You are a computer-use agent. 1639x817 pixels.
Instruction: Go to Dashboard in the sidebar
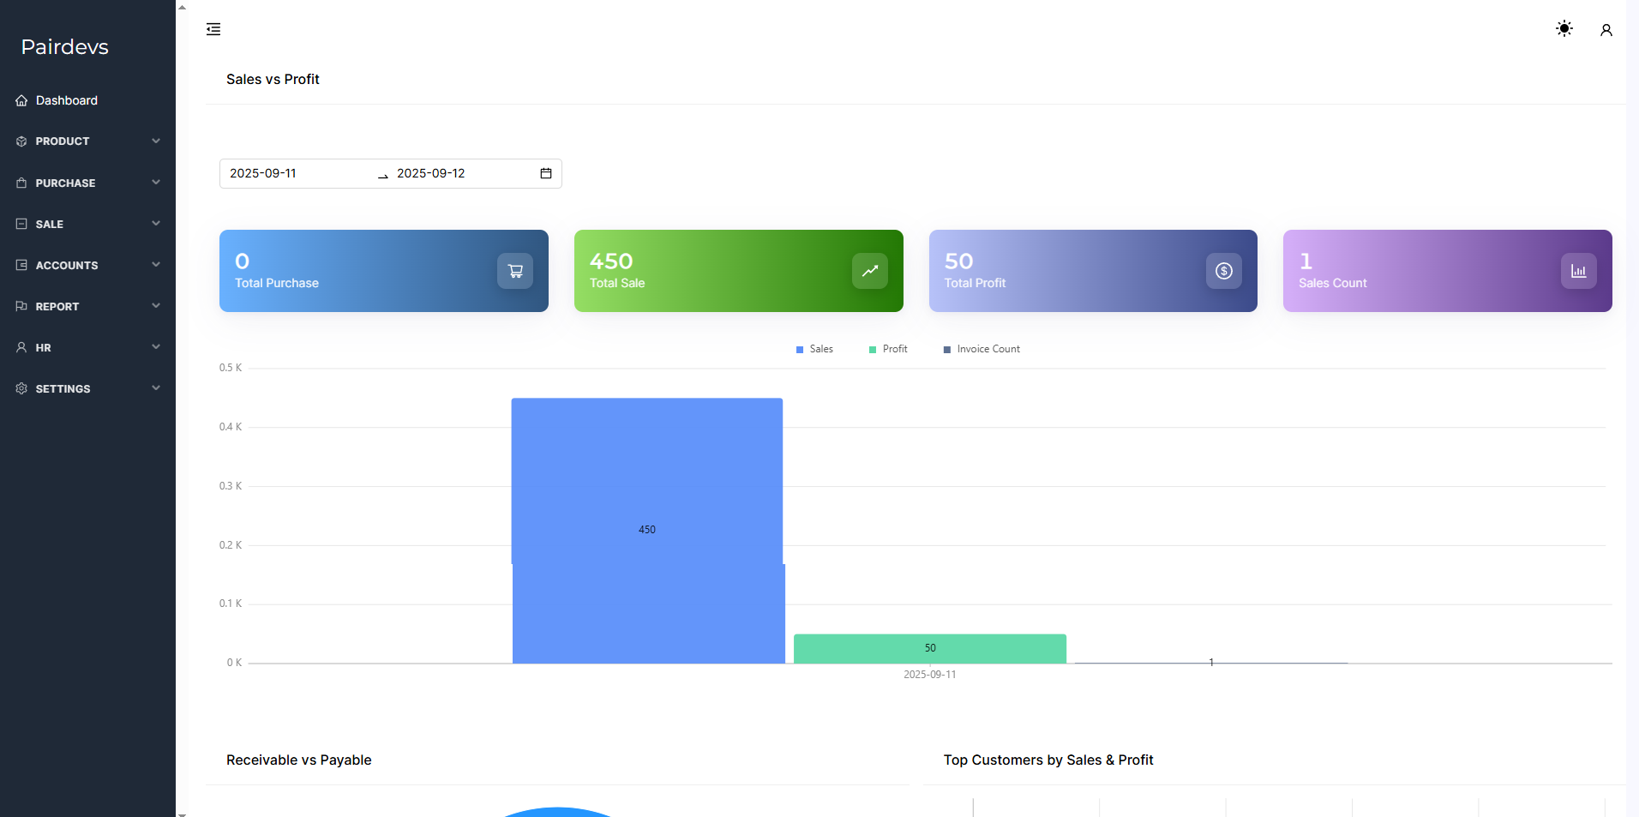[x=66, y=100]
